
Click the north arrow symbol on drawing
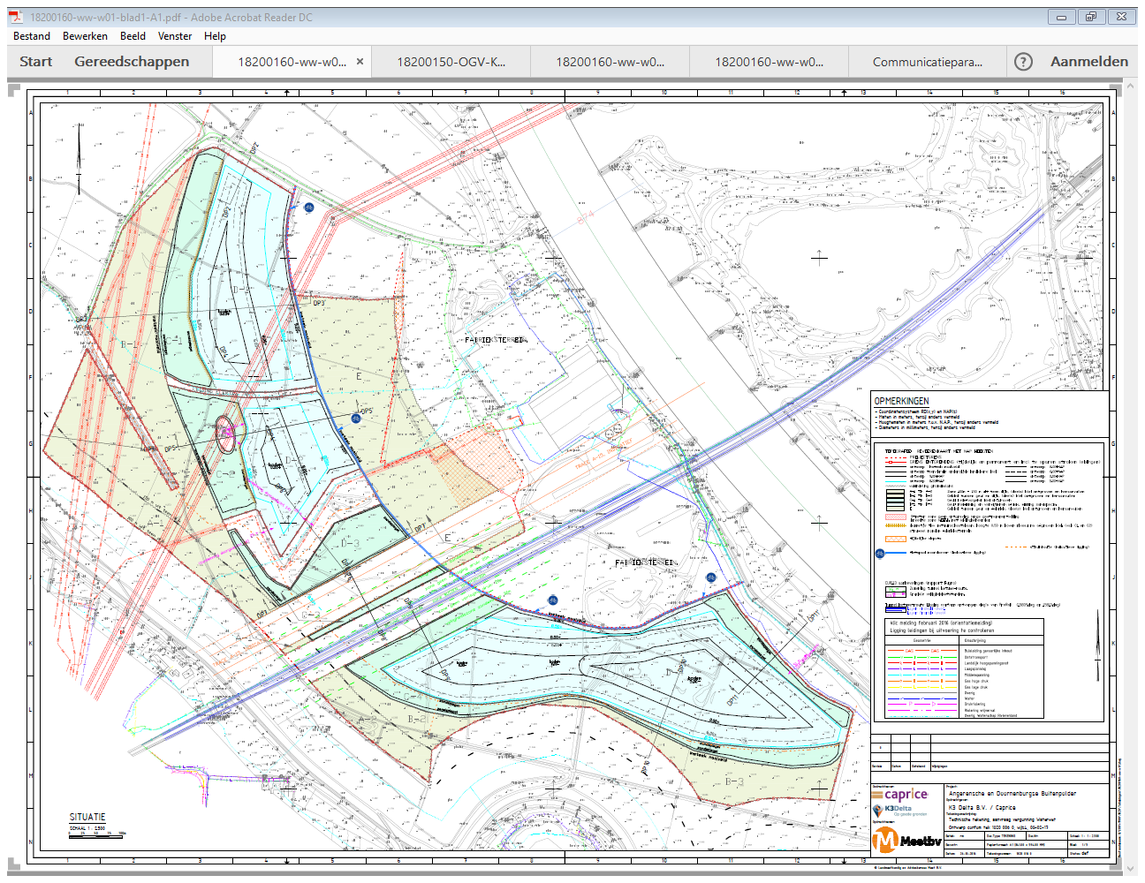click(x=79, y=157)
